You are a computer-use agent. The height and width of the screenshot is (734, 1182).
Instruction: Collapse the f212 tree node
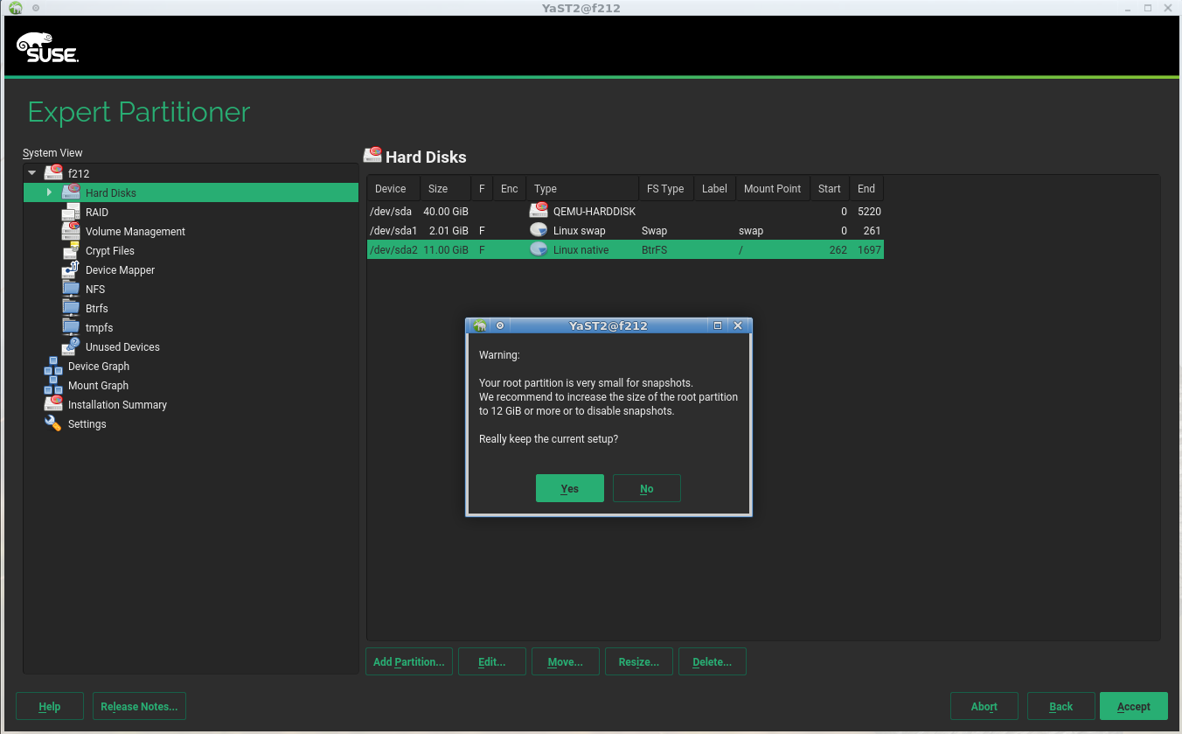[x=32, y=173]
